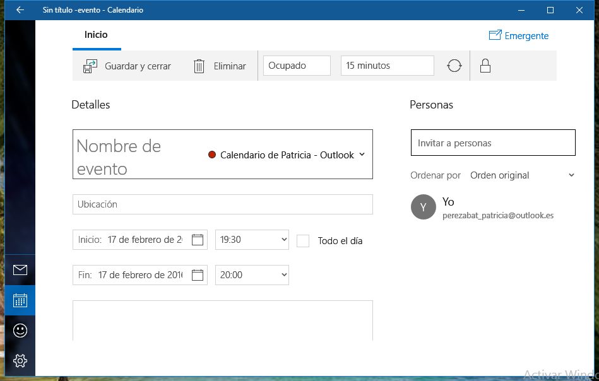Open the "Ocupado" status dropdown
The width and height of the screenshot is (599, 381).
click(x=297, y=66)
